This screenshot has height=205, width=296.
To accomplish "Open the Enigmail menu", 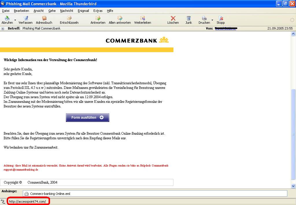I will click(x=83, y=11).
